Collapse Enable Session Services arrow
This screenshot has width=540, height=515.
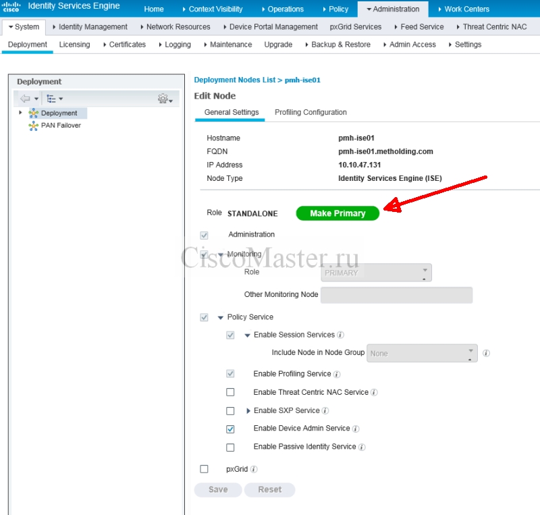point(247,335)
